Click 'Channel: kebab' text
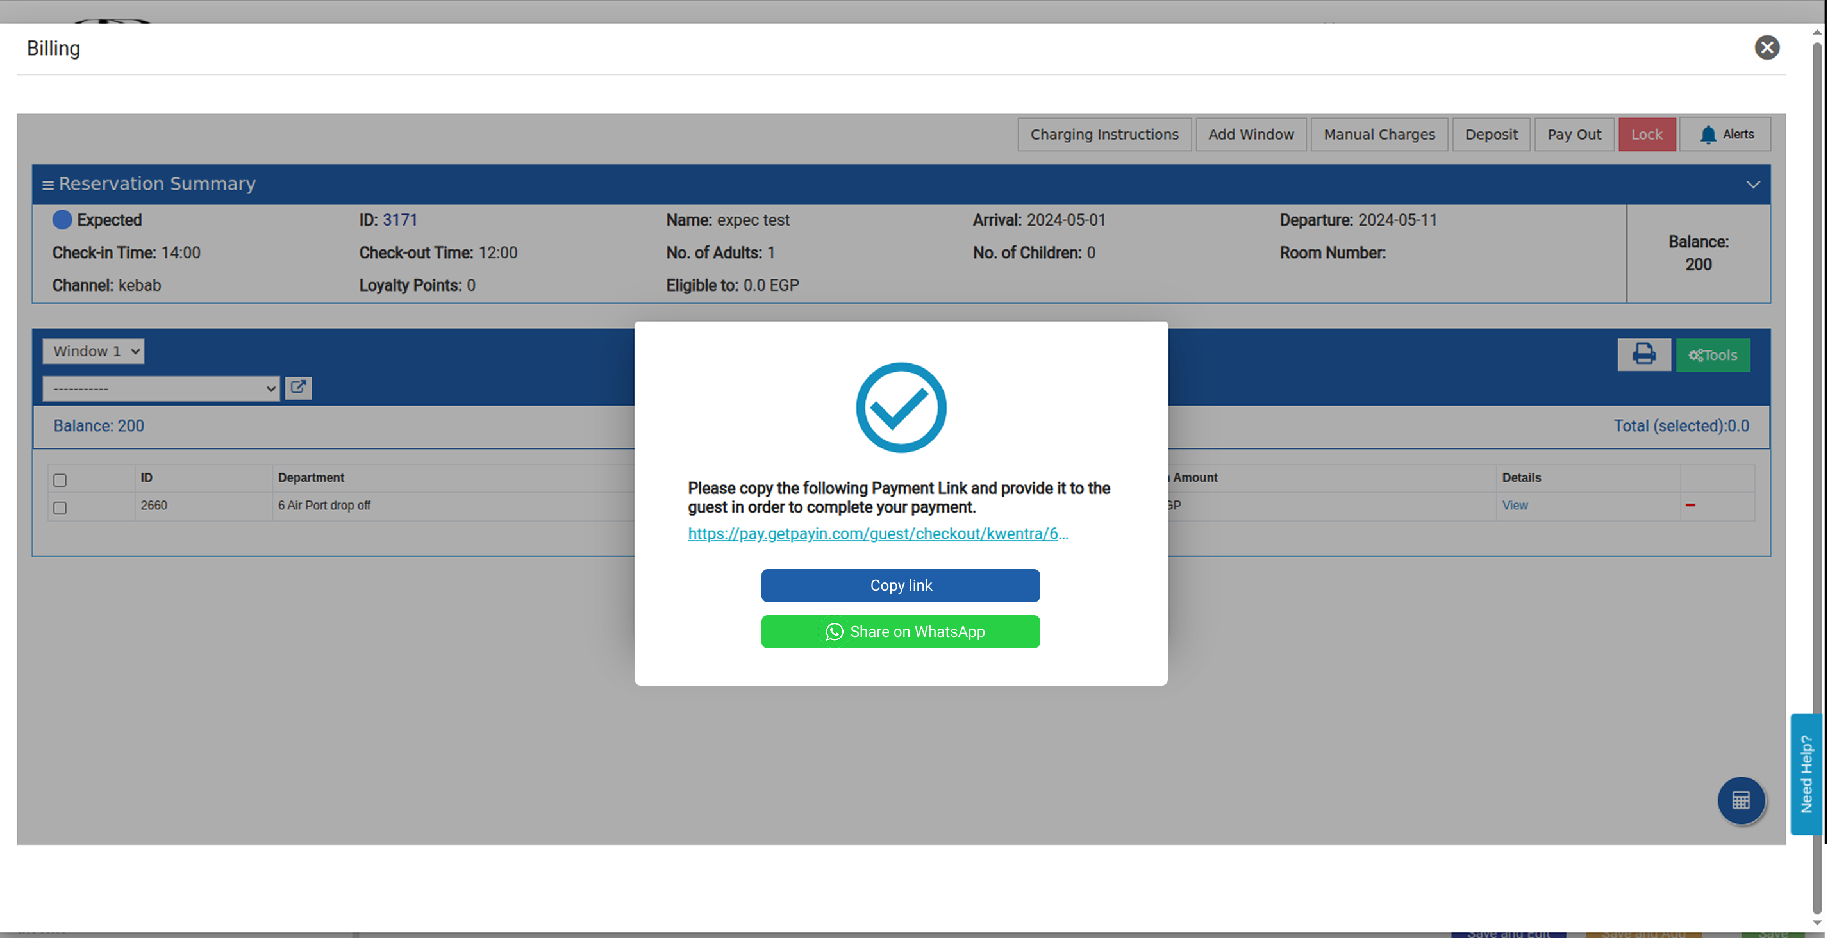The width and height of the screenshot is (1846, 938). [107, 285]
